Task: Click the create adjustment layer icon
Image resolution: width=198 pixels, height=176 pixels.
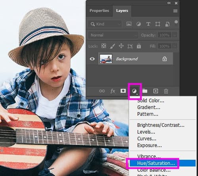Action: click(135, 91)
